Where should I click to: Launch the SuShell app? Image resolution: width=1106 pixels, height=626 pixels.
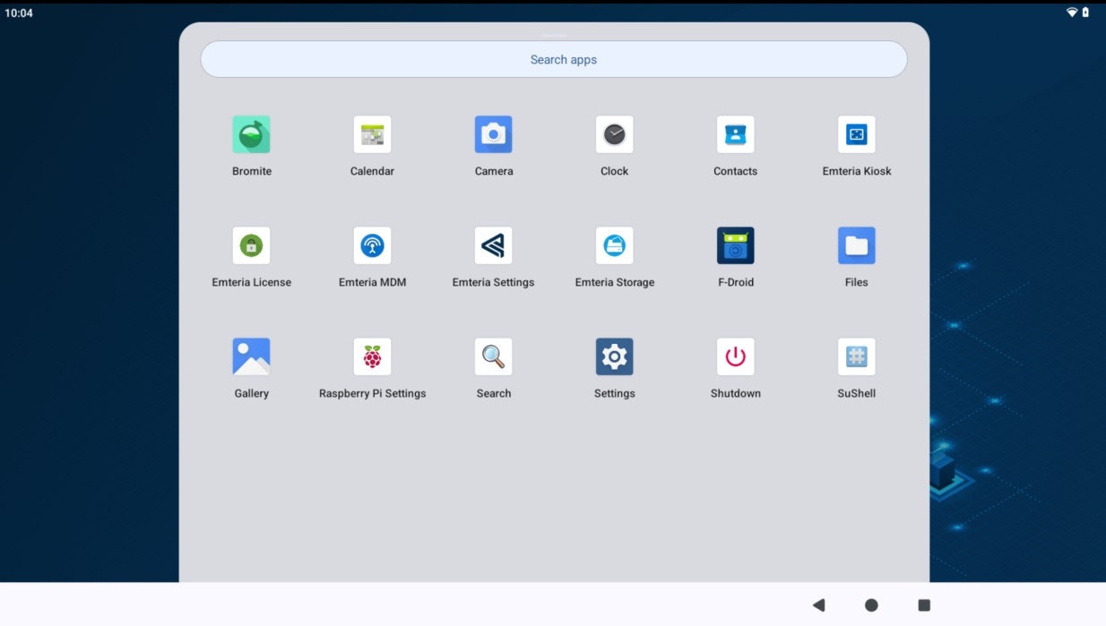point(856,356)
